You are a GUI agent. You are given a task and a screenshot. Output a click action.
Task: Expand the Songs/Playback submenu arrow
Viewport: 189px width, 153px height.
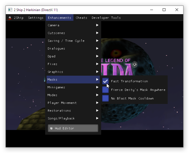(x=97, y=118)
